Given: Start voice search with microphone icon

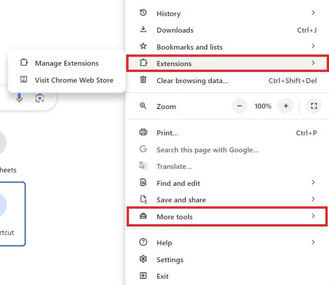Looking at the screenshot, I should (19, 98).
